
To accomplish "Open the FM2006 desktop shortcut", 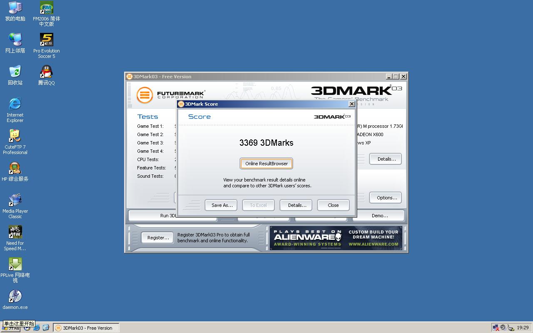I will (46, 8).
